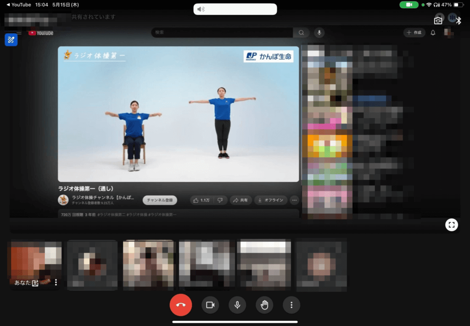Toggle the camera on or off
470x326 pixels.
pos(210,305)
